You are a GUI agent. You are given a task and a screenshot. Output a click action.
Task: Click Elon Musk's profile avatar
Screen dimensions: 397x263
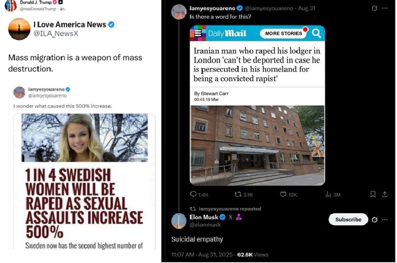pos(179,221)
